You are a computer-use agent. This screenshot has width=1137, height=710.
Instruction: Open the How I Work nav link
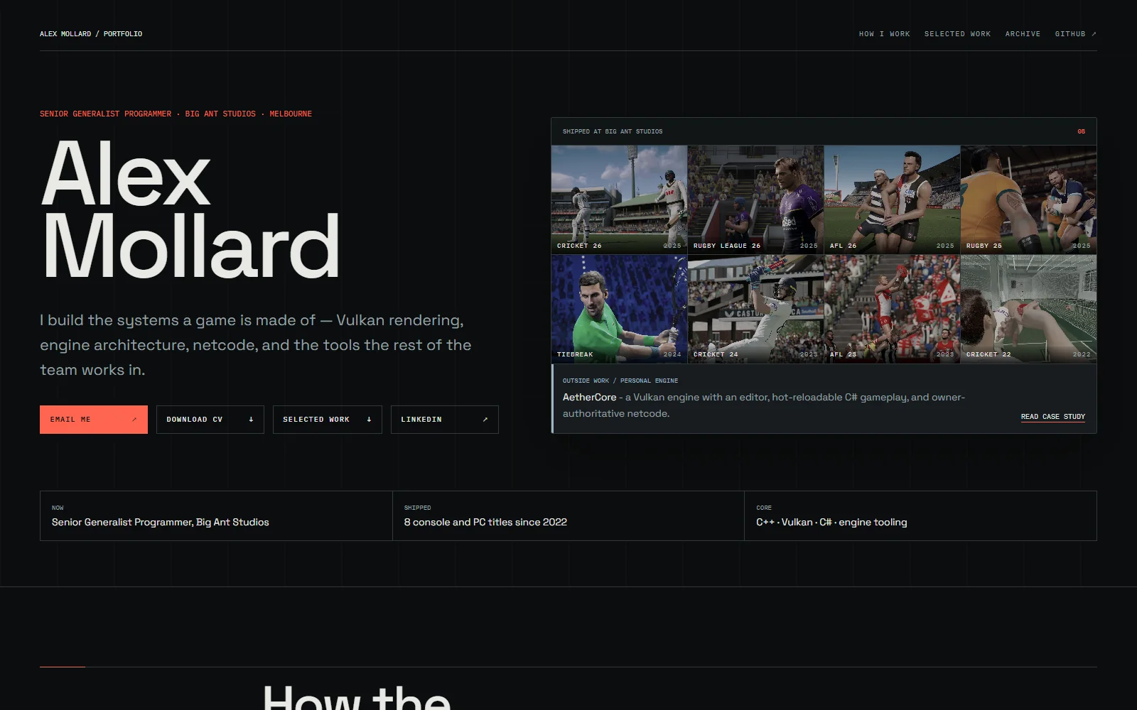(x=884, y=34)
